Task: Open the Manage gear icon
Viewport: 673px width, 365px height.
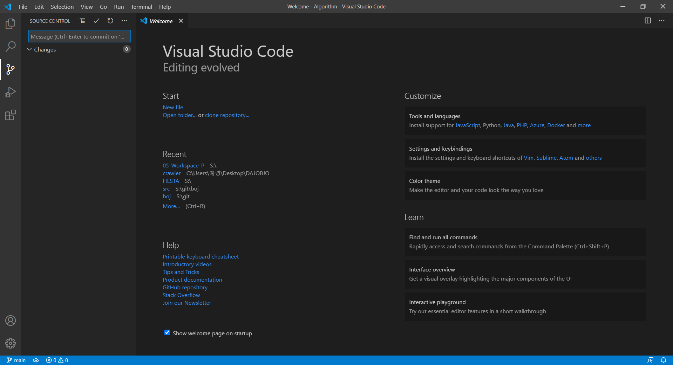Action: click(11, 343)
